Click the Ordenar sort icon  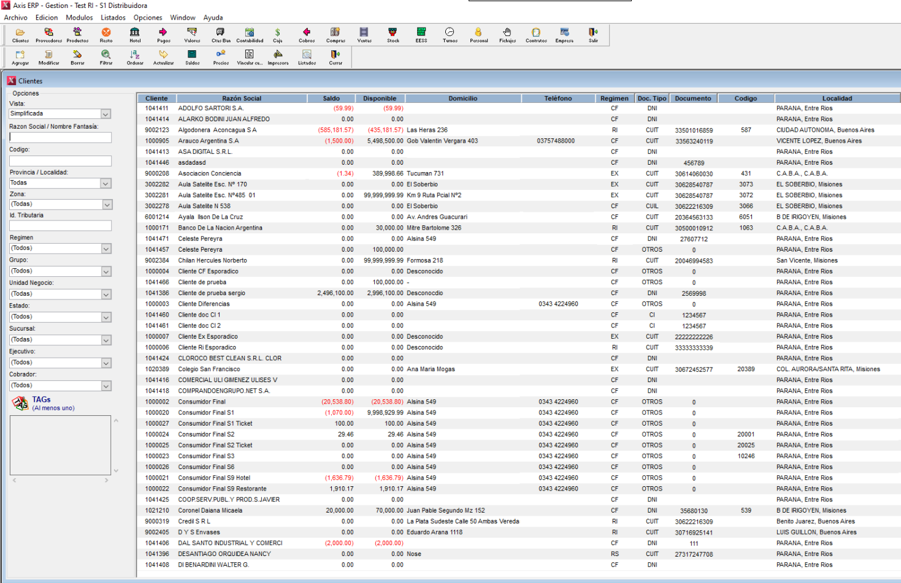click(x=135, y=56)
